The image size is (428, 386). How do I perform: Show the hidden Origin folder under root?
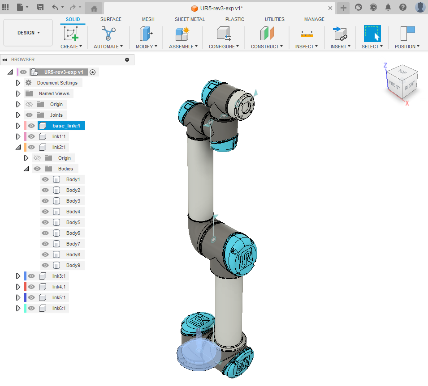click(x=29, y=104)
